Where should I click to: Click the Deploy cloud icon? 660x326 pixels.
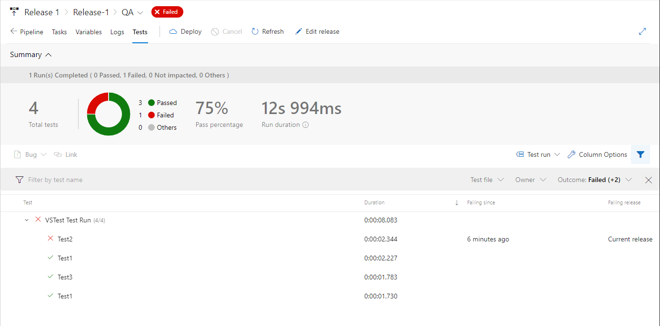click(x=173, y=31)
